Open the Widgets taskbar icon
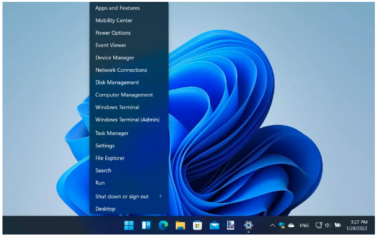This screenshot has width=378, height=237. coord(146,225)
